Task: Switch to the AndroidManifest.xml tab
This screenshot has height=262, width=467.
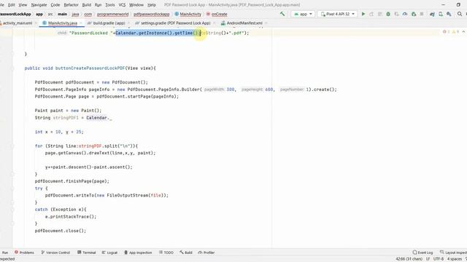Action: pos(244,23)
